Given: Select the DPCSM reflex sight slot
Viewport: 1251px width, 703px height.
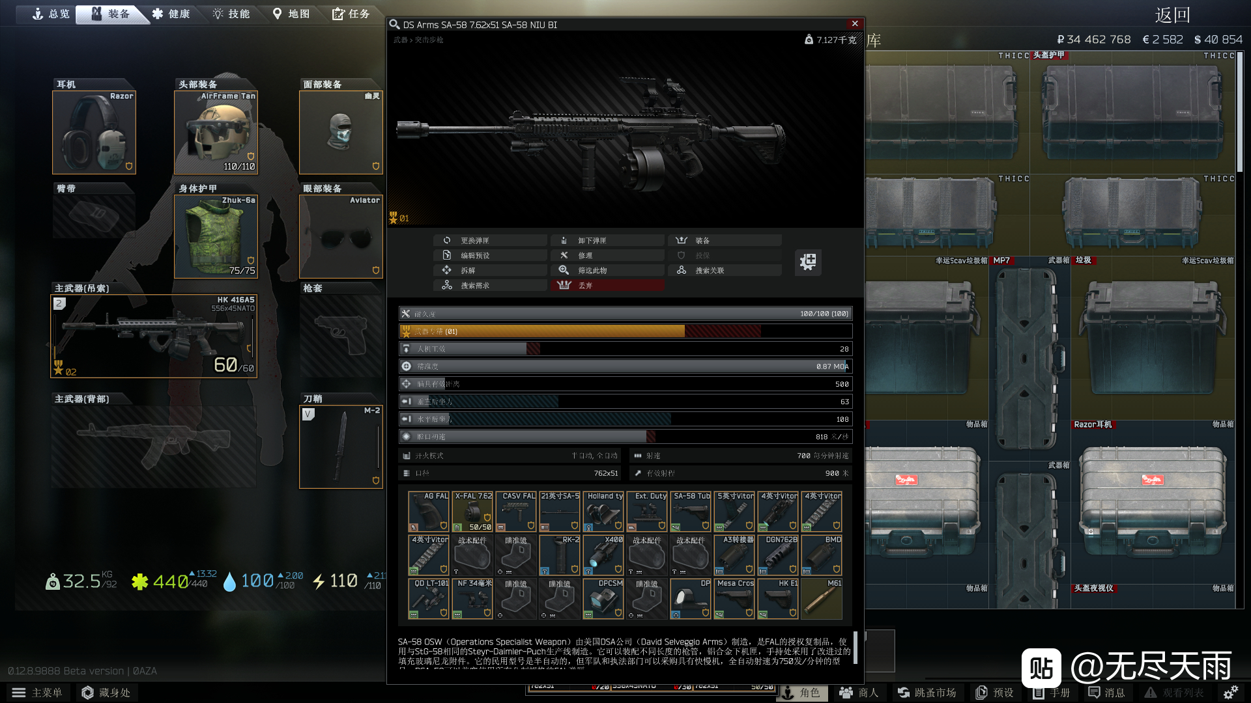Looking at the screenshot, I should [x=603, y=599].
